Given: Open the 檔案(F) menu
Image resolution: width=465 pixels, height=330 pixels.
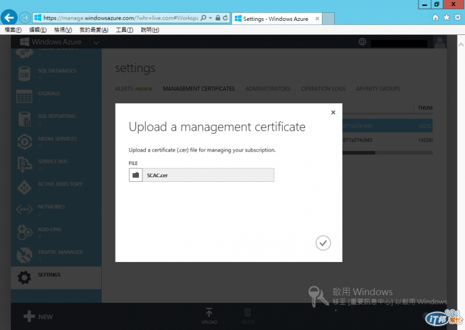Looking at the screenshot, I should 13,30.
